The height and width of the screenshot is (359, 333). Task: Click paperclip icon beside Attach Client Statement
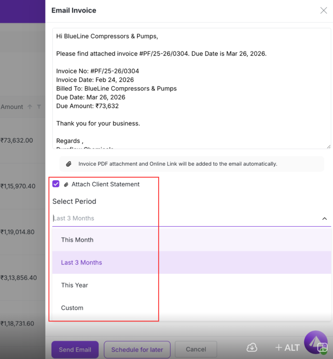pos(66,184)
